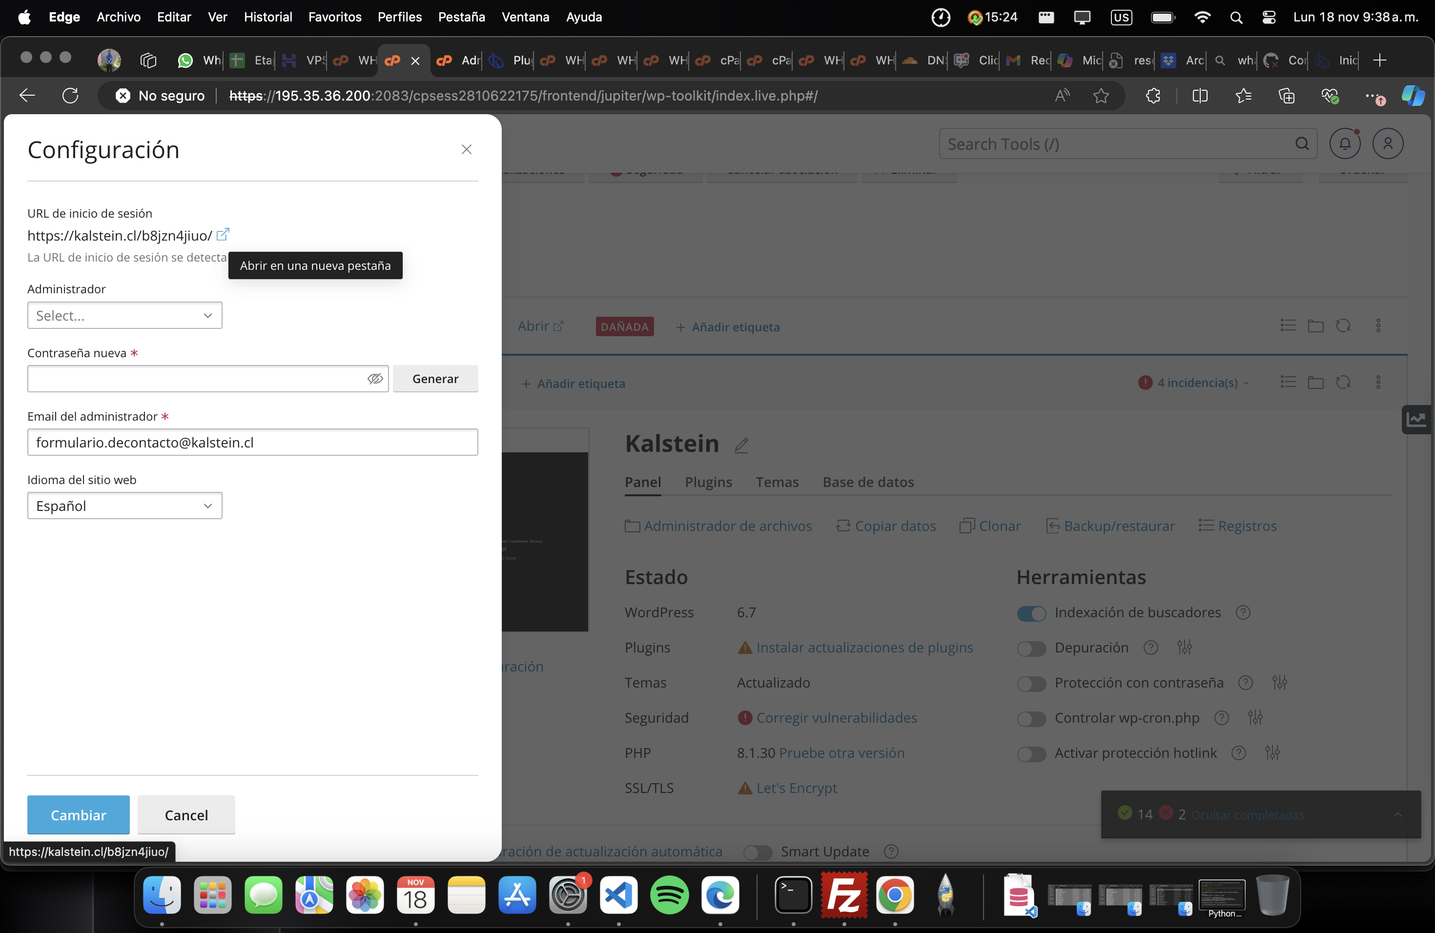Open the Idioma del sitio web dropdown
1435x933 pixels.
[x=125, y=506]
